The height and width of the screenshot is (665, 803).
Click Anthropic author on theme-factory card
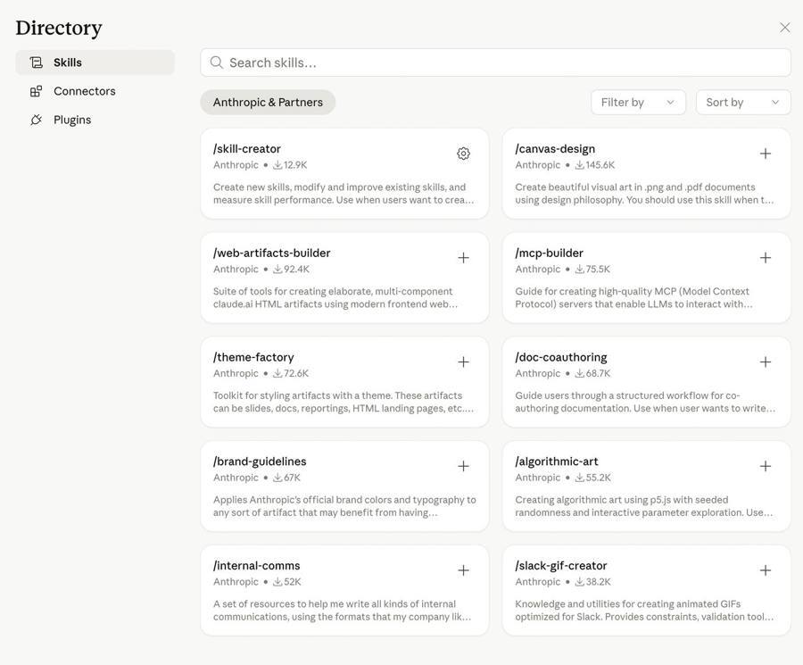pyautogui.click(x=236, y=373)
